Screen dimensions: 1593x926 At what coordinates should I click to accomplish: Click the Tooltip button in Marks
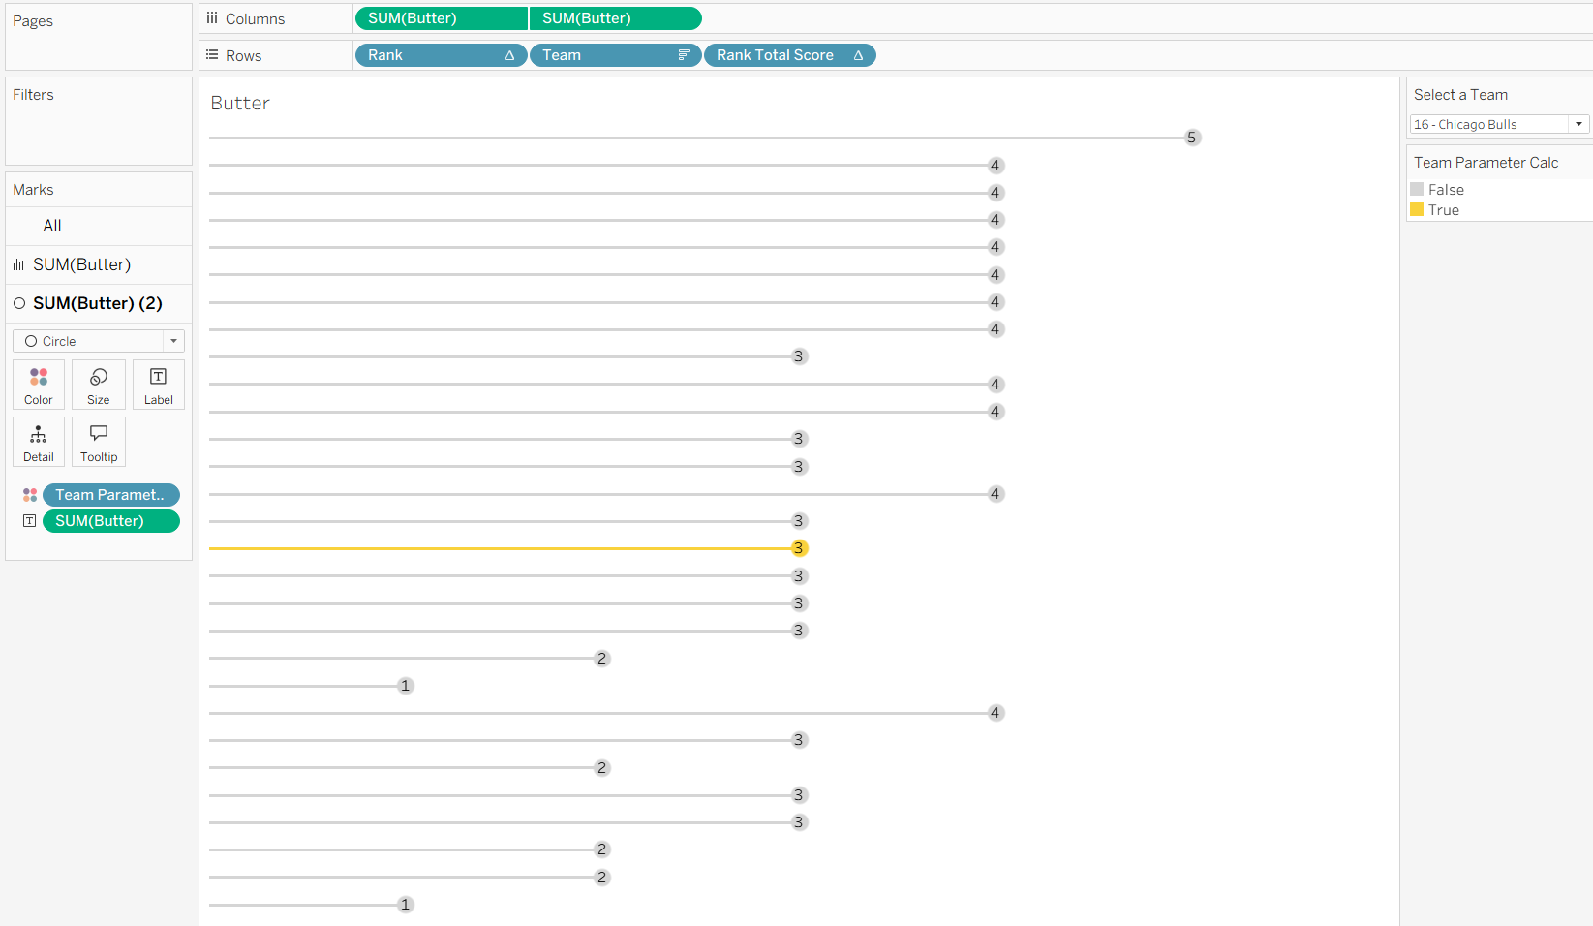tap(99, 442)
